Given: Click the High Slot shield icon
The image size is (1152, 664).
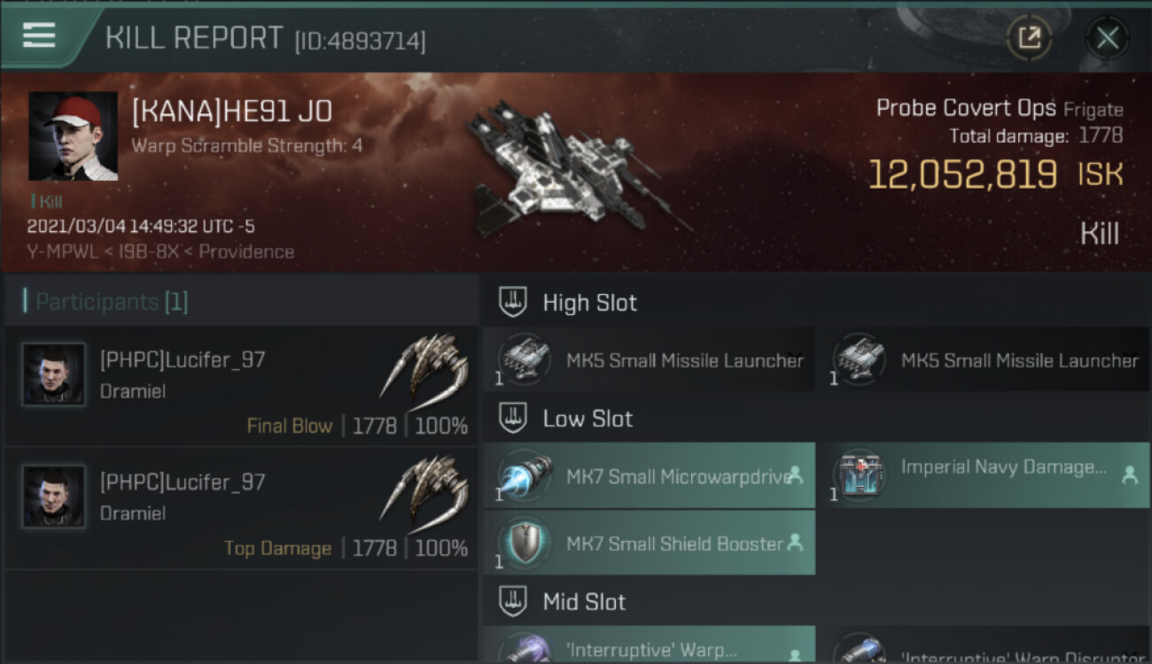Looking at the screenshot, I should [512, 302].
